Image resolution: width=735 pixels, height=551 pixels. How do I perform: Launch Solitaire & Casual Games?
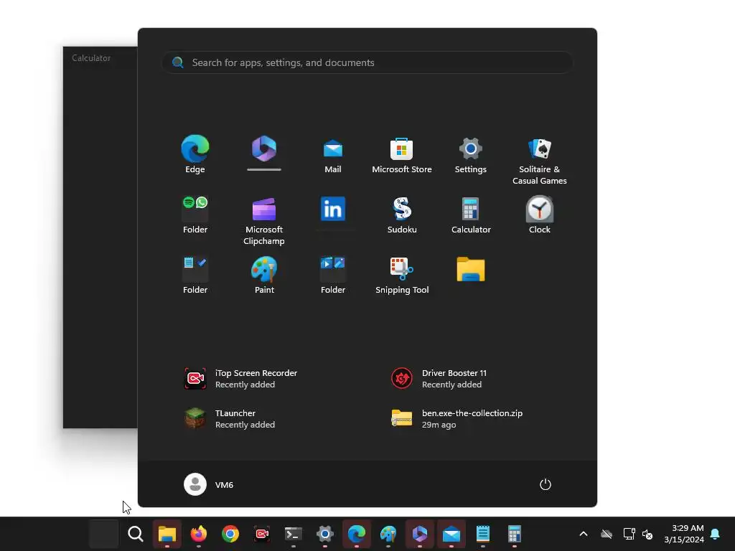click(x=540, y=161)
